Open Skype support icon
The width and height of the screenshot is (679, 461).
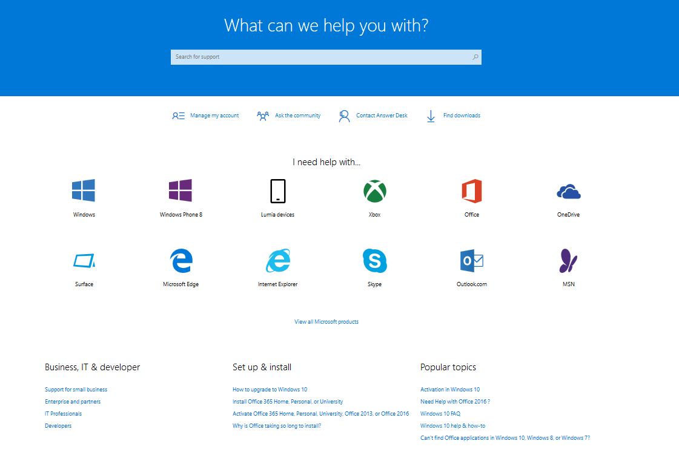pos(375,260)
